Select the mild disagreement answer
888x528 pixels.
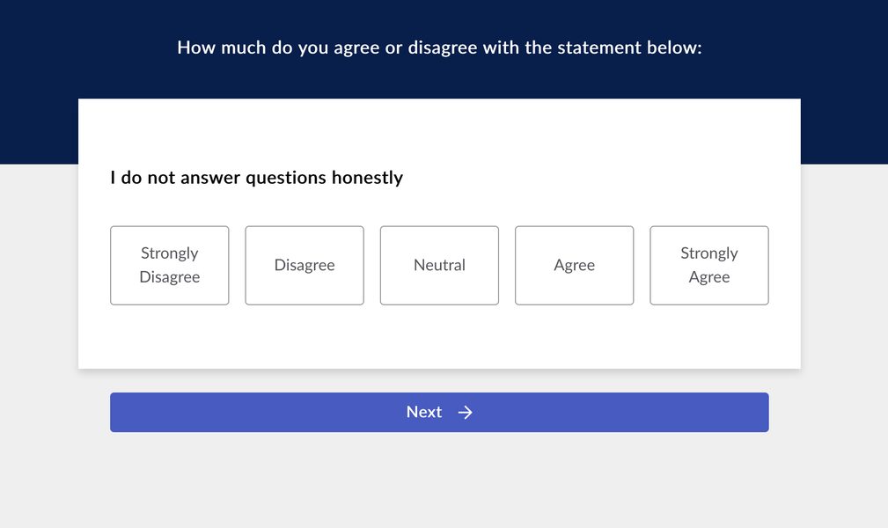[305, 265]
